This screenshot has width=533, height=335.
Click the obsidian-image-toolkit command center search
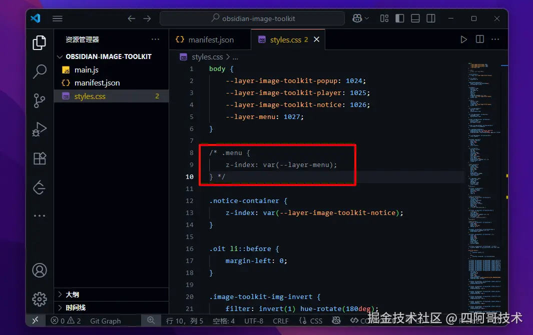tap(252, 18)
